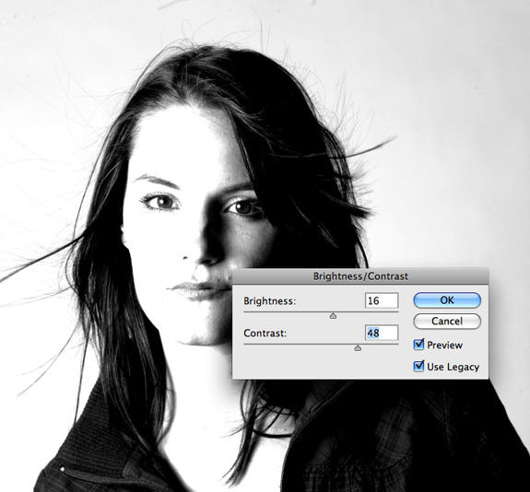530x492 pixels.
Task: Click the Contrast value field
Action: click(382, 333)
